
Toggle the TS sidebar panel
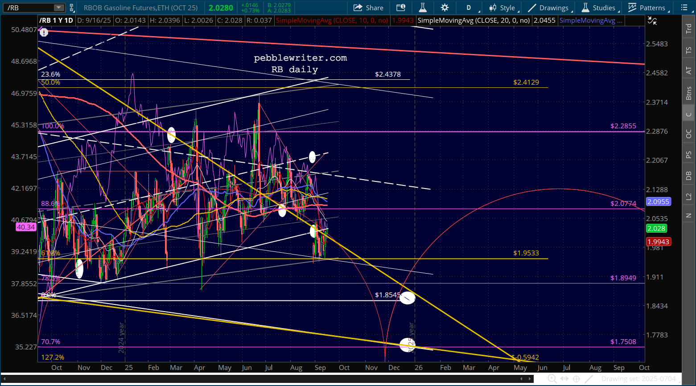pos(689,50)
